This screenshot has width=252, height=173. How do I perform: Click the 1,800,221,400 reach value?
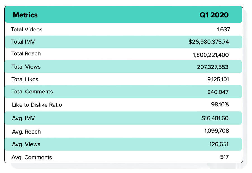(x=211, y=55)
